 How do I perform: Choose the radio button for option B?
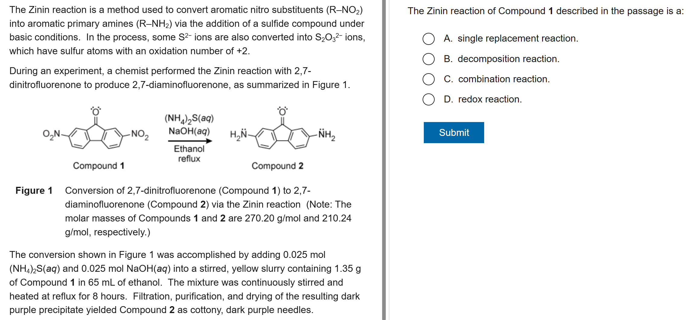pyautogui.click(x=428, y=59)
